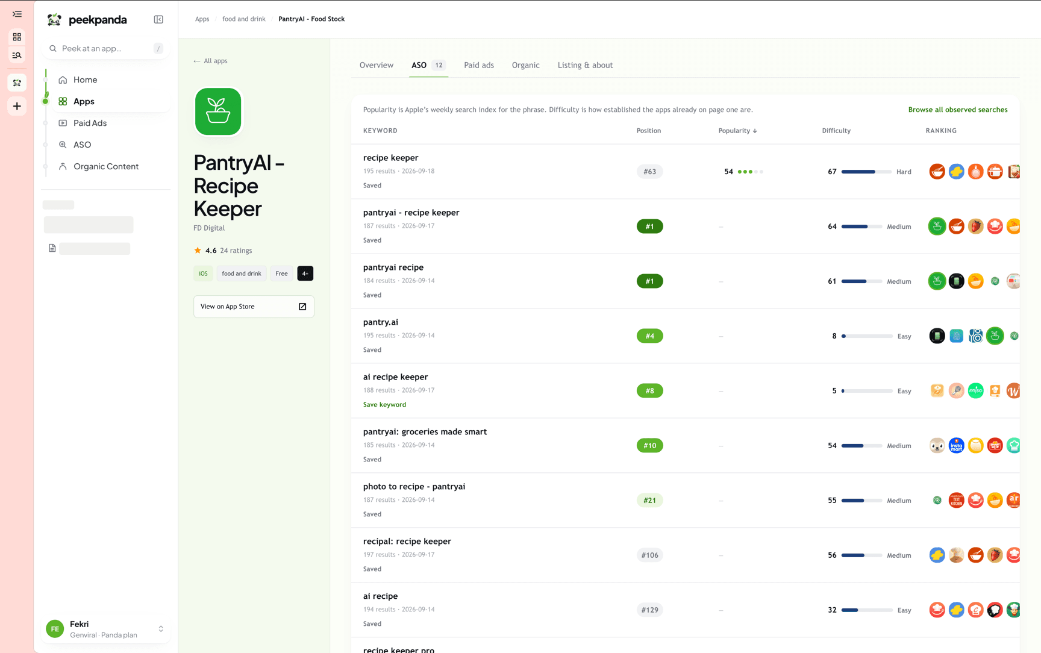Screen dimensions: 1041x653
Task: Go back to All apps
Action: point(210,61)
